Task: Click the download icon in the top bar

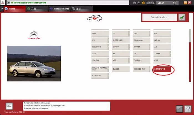Action: (x=135, y=3)
